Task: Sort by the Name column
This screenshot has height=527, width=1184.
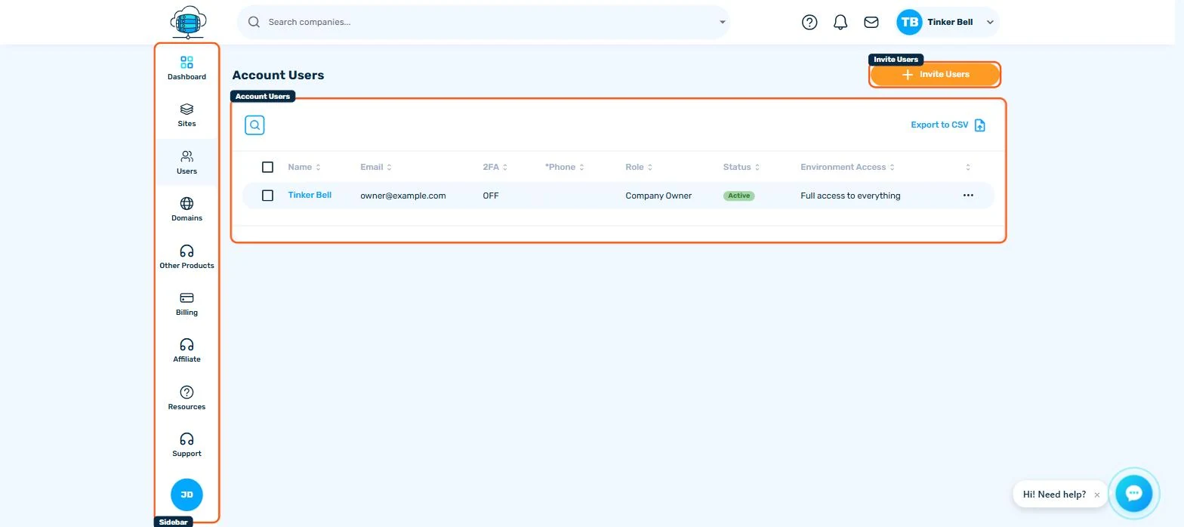Action: click(304, 167)
